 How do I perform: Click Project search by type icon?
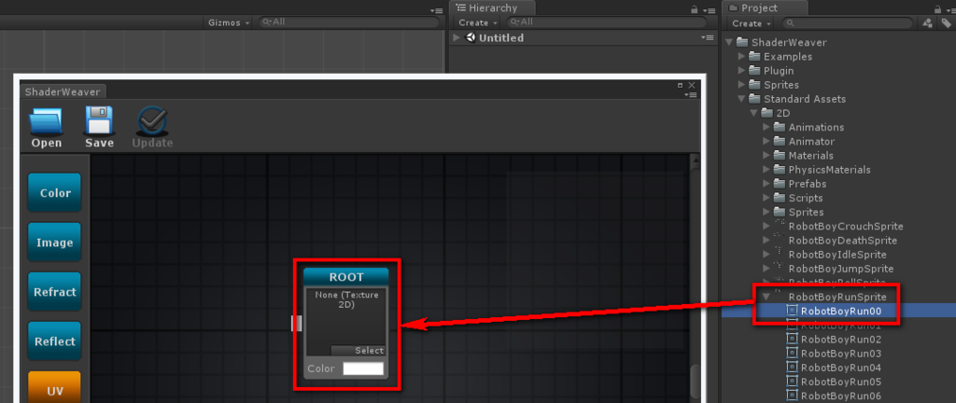click(927, 23)
